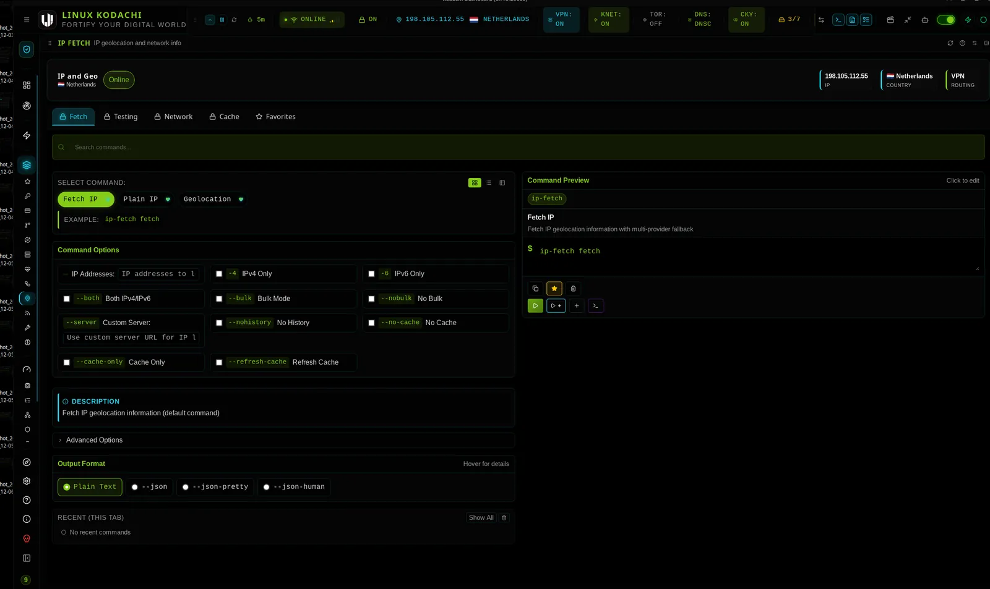Click the green lightning icon at top right
This screenshot has height=589, width=990.
[968, 20]
